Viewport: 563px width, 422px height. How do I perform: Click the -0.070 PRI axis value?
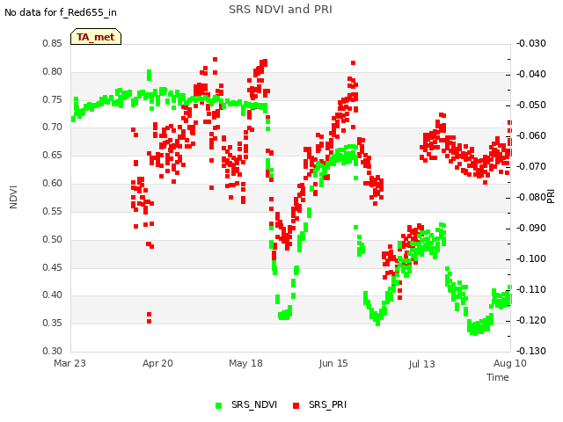point(531,166)
